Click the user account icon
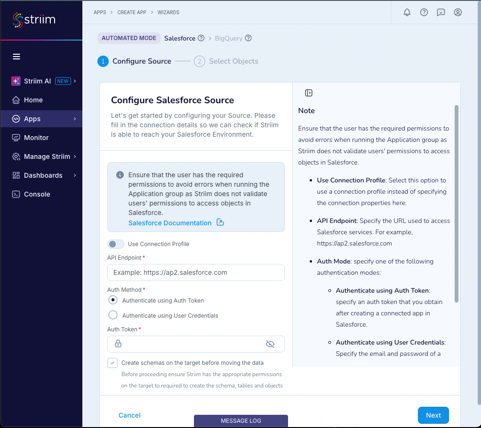The image size is (481, 428). (457, 12)
